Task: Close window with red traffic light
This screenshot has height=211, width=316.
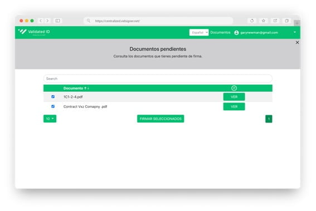Action: pos(21,21)
